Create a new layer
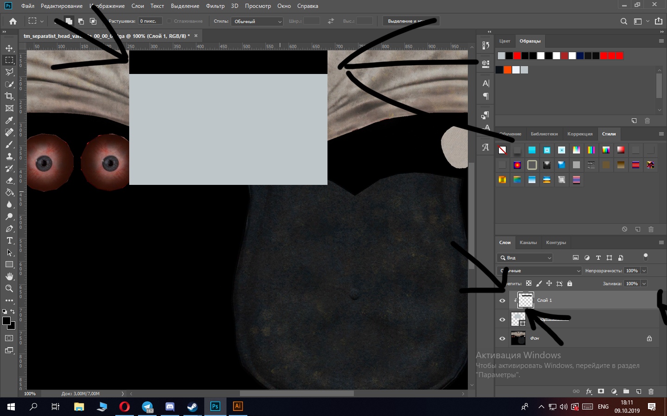 (638, 392)
